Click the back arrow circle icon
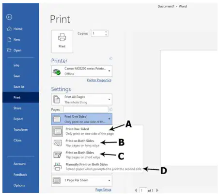Screen dimensions: 218x194 [9, 17]
